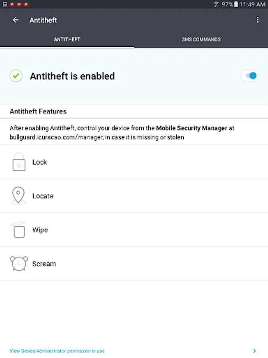Tap the Antitheft is enabled heading

pos(72,76)
